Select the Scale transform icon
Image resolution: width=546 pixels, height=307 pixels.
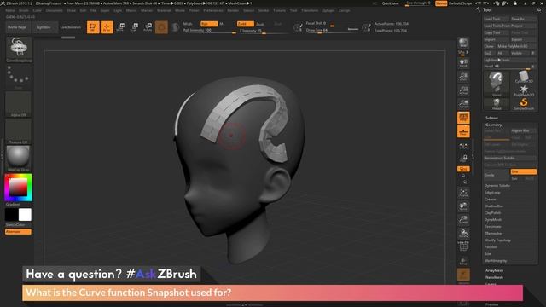point(134,27)
